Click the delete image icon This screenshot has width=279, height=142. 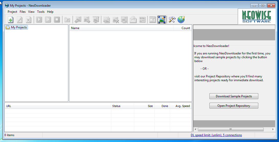point(116,20)
